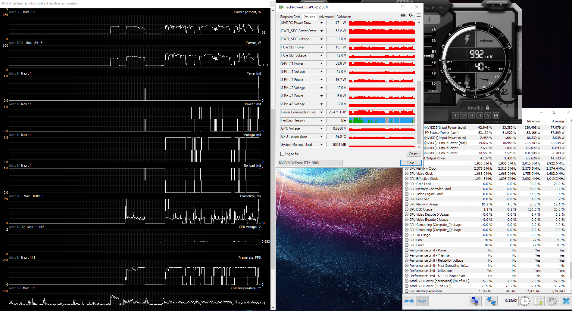The height and width of the screenshot is (311, 572).
Task: Switch to the Graphics Card tab
Action: pyautogui.click(x=290, y=17)
